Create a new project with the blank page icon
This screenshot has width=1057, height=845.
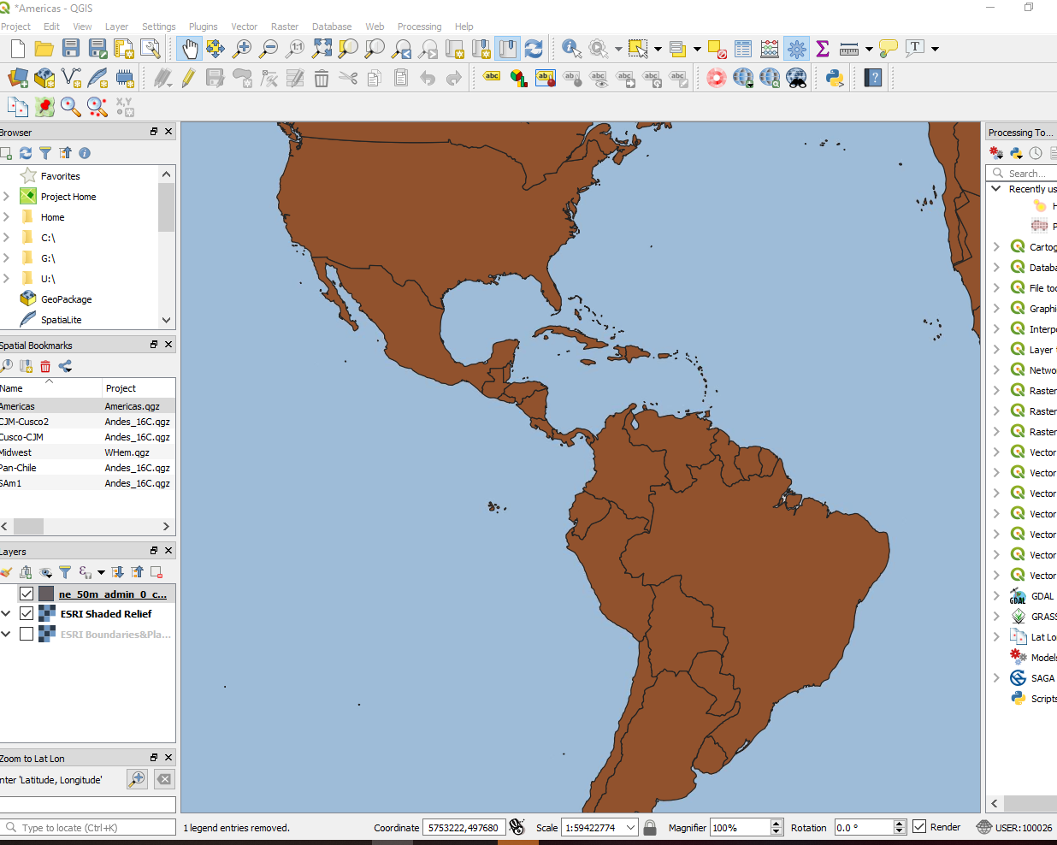point(17,49)
